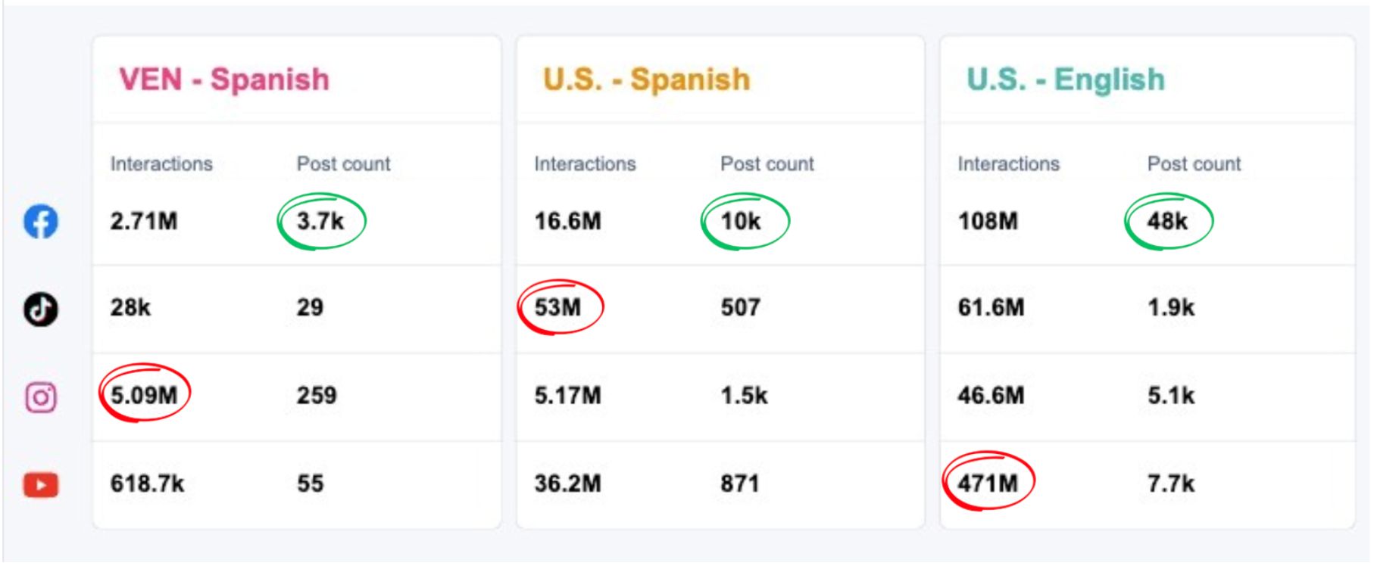Viewport: 1374px width, 566px height.
Task: Click the circled 471M YouTube interactions value
Action: [x=988, y=483]
